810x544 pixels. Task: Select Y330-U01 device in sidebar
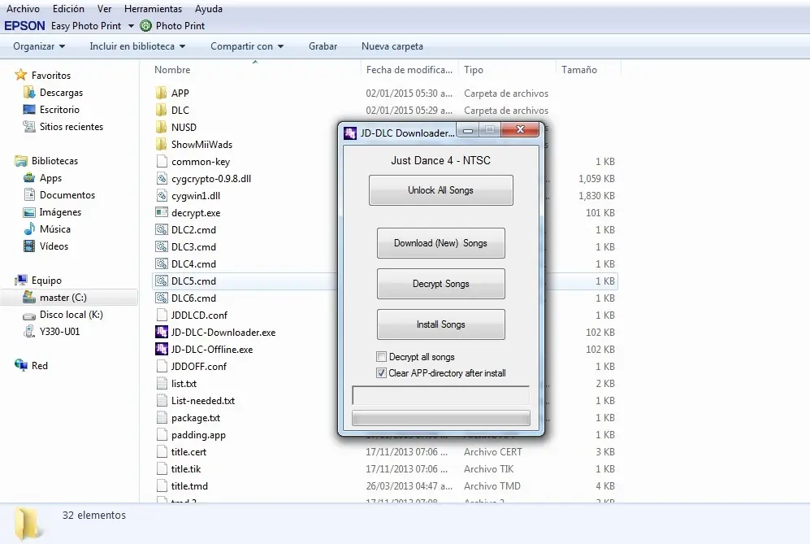click(x=60, y=332)
